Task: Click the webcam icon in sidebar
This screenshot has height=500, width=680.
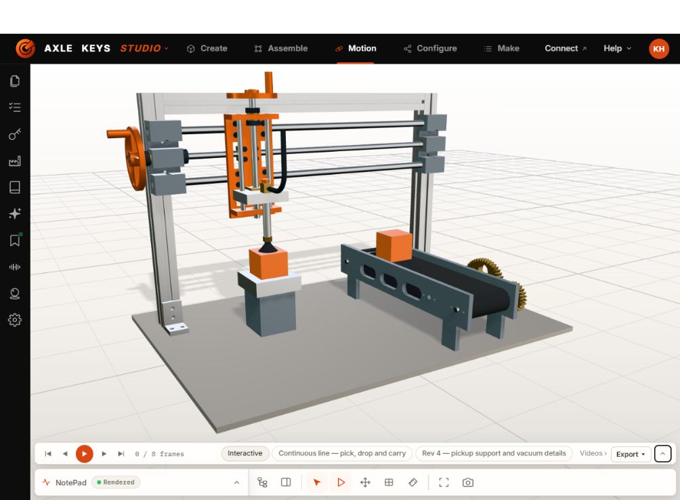Action: (x=15, y=293)
